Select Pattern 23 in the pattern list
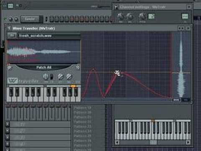This screenshot has width=201, height=151. pos(82,127)
